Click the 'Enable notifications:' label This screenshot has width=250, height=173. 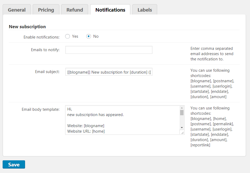click(41, 37)
